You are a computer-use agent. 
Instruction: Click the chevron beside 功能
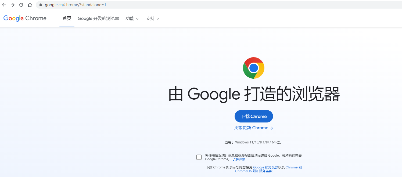[138, 19]
